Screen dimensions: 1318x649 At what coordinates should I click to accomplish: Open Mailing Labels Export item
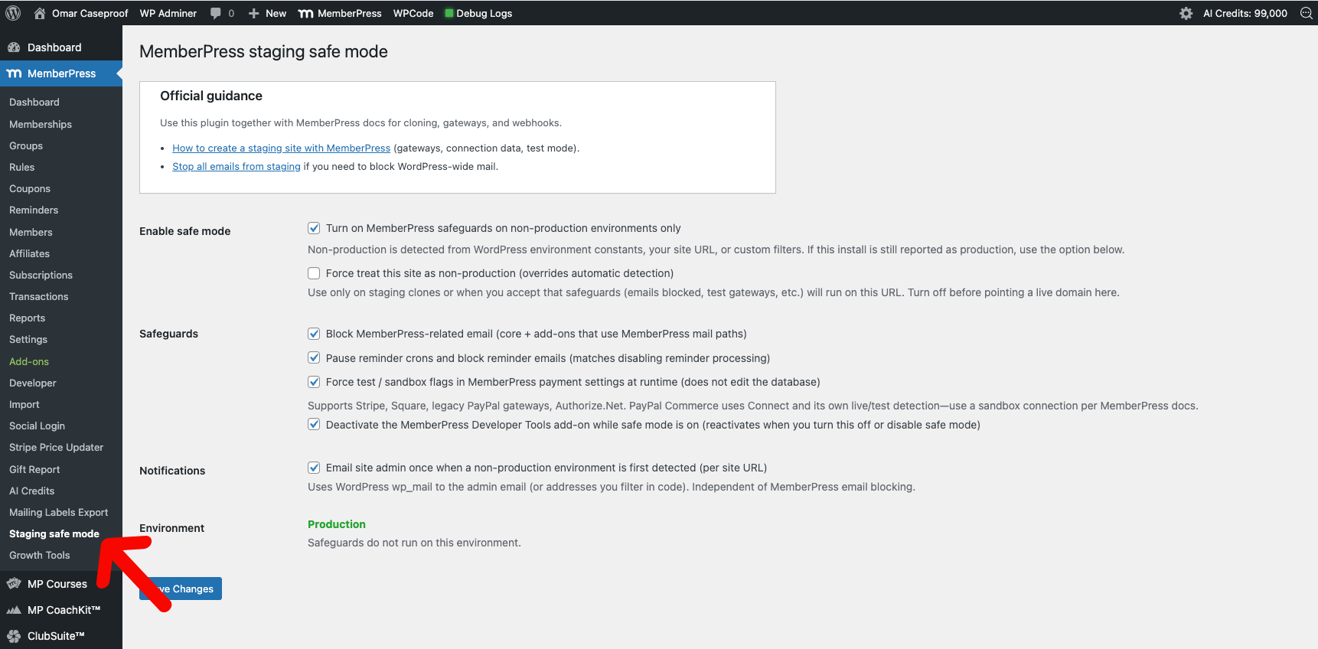pyautogui.click(x=58, y=512)
